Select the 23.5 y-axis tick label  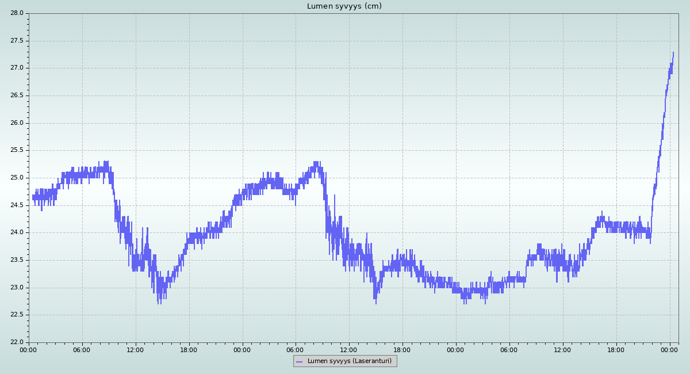point(17,260)
